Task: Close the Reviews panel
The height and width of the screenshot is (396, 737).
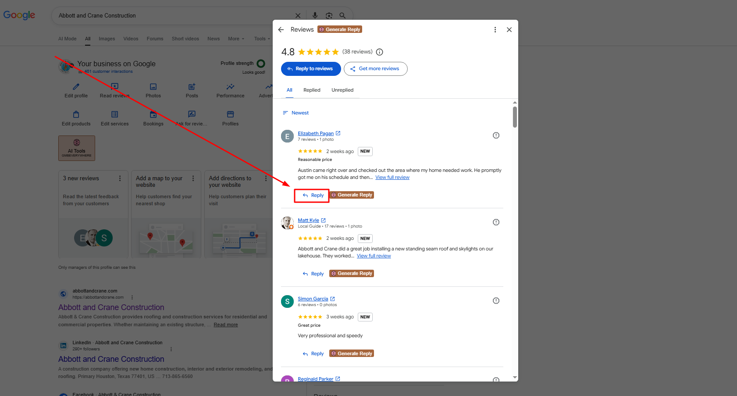Action: click(509, 30)
